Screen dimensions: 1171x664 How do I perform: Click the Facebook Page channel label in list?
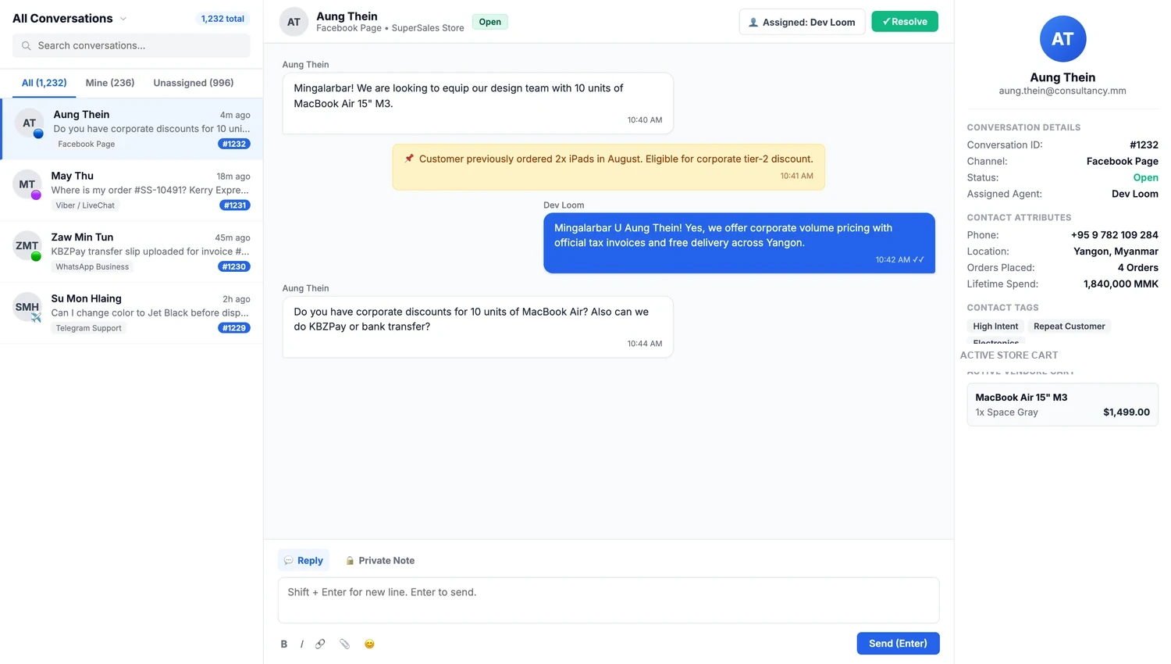click(87, 144)
